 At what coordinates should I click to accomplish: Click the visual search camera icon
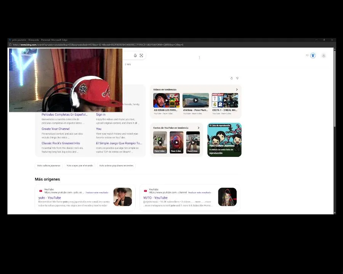pyautogui.click(x=141, y=56)
